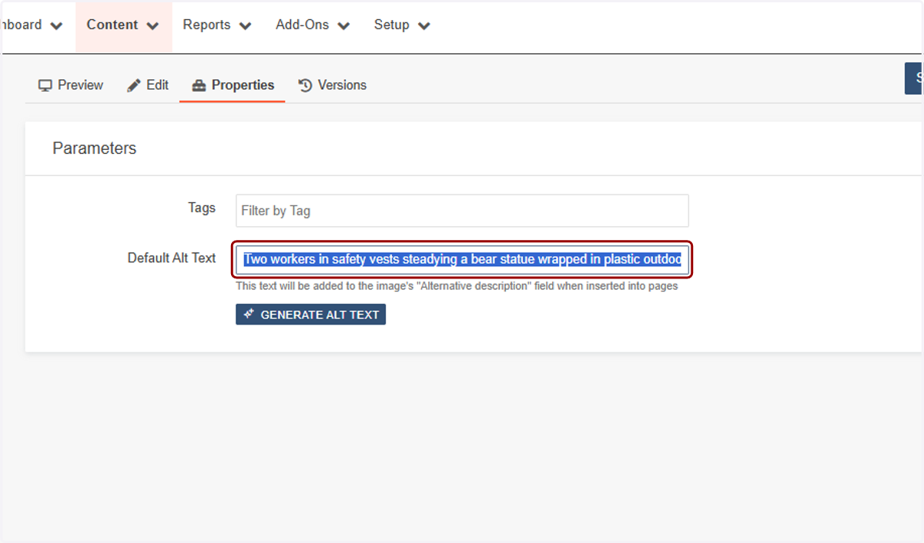Click the chevron next to Reports

[245, 26]
